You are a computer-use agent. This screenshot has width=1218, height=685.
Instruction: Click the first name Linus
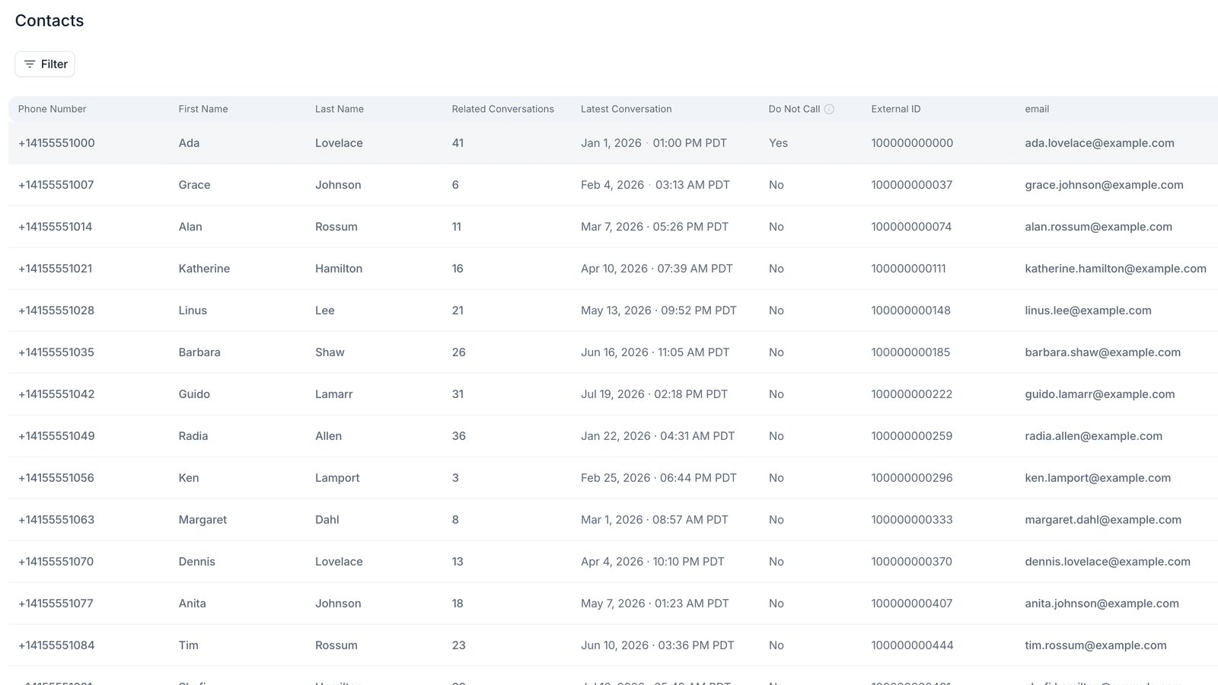pyautogui.click(x=193, y=311)
